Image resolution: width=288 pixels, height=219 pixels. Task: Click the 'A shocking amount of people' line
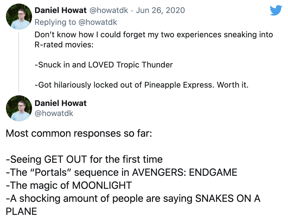pyautogui.click(x=133, y=199)
